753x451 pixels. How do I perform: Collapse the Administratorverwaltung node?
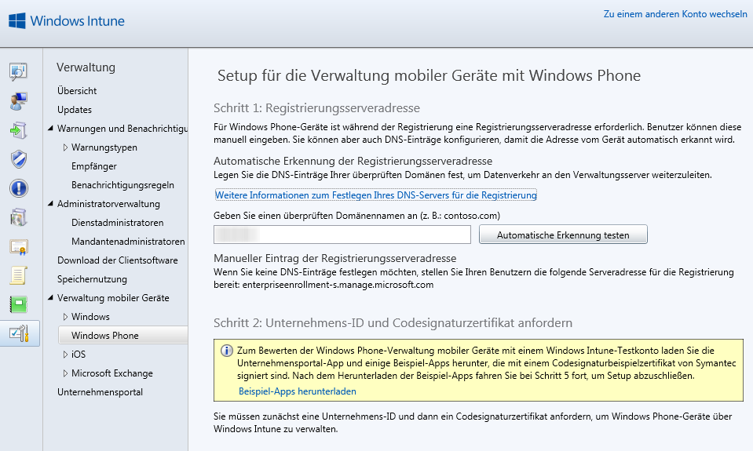[x=50, y=203]
